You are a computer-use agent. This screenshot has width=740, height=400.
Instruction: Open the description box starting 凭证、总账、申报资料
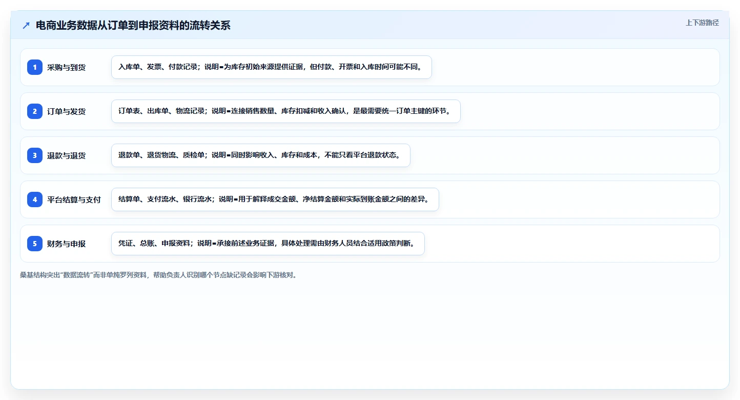(x=268, y=244)
